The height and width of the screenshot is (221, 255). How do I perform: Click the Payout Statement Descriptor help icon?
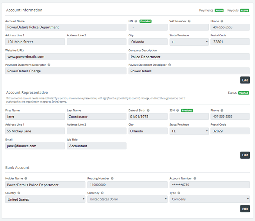[169, 65]
